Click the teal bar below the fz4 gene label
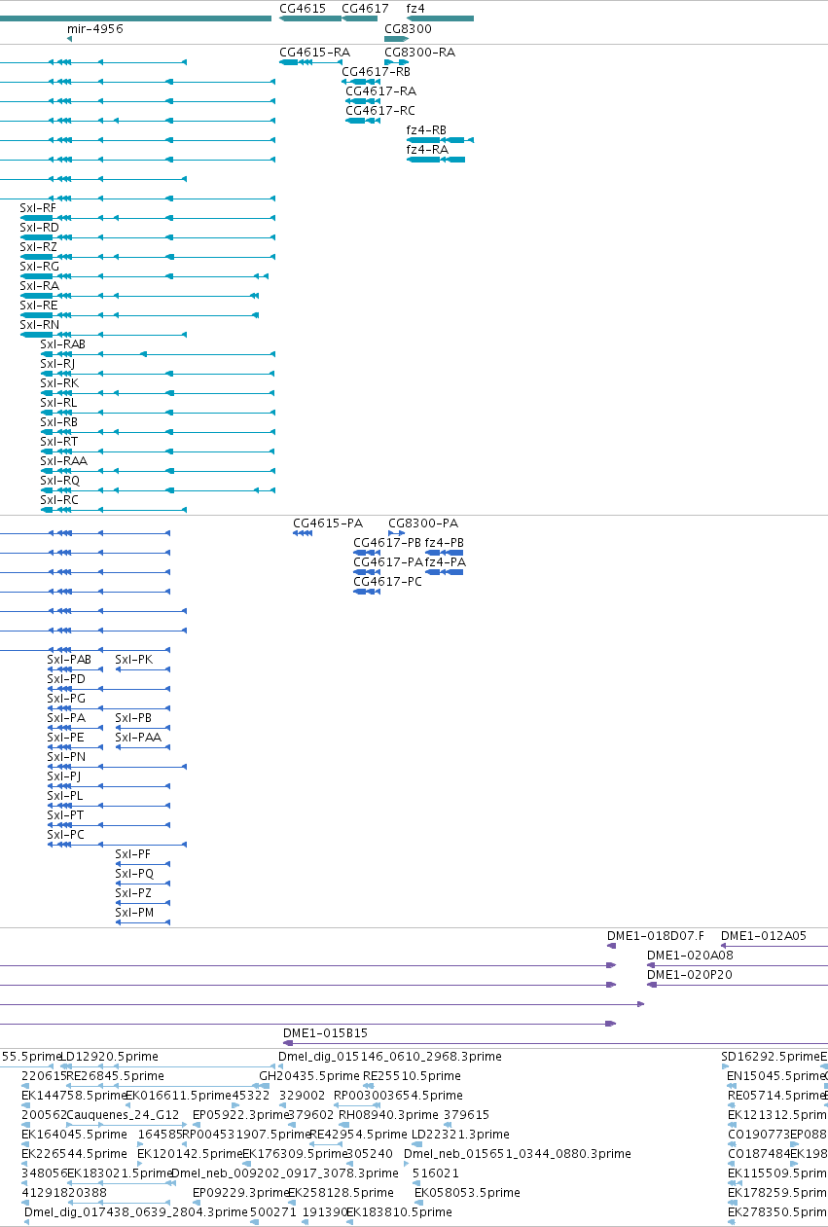This screenshot has width=828, height=1227. pyautogui.click(x=440, y=18)
